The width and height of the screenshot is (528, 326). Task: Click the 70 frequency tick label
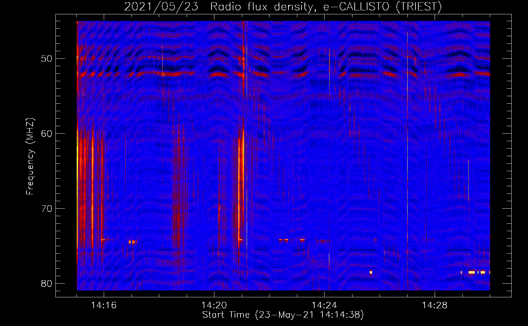(x=47, y=209)
